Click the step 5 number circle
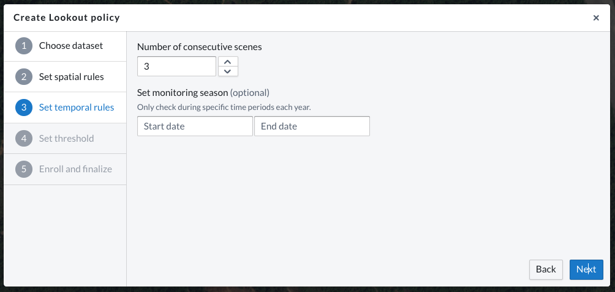The image size is (615, 292). (x=24, y=169)
